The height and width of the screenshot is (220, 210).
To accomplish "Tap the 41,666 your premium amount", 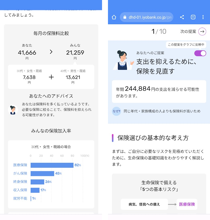I will [27, 53].
